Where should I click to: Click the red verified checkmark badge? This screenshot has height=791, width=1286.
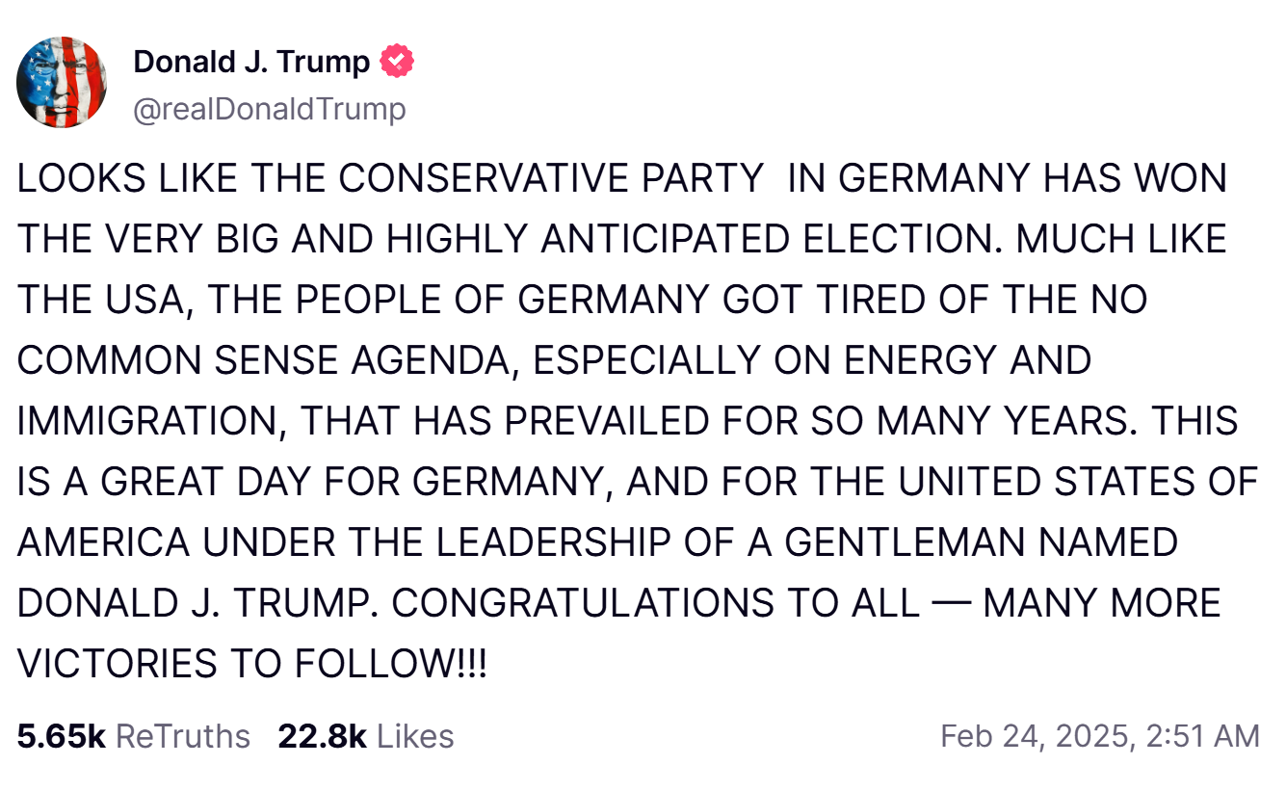tap(397, 63)
